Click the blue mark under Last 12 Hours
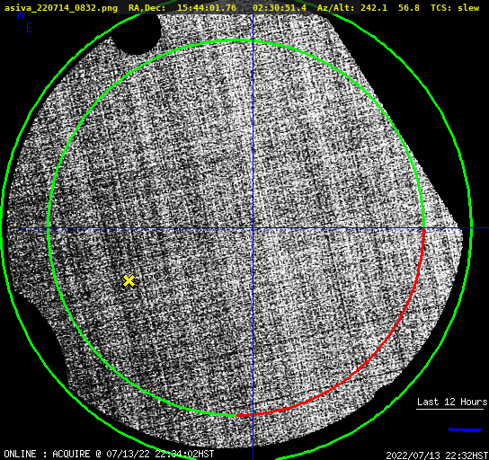 465,430
